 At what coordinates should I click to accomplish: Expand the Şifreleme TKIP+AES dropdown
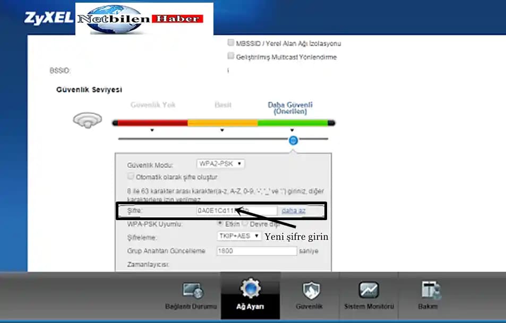[239, 237]
